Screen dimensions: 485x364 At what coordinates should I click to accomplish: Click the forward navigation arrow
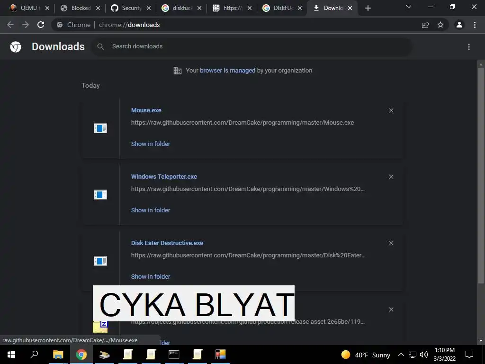(x=26, y=25)
